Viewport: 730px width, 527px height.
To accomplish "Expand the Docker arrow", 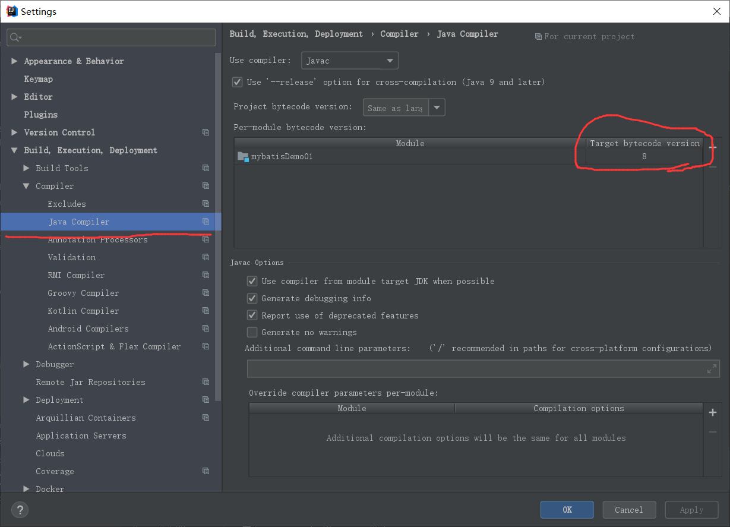I will point(26,489).
